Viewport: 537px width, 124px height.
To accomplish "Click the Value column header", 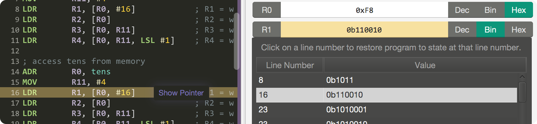I will 425,65.
